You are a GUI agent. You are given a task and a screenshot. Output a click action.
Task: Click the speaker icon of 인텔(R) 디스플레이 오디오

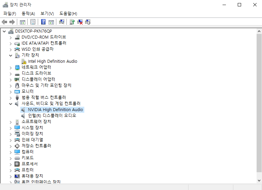click(x=23, y=115)
